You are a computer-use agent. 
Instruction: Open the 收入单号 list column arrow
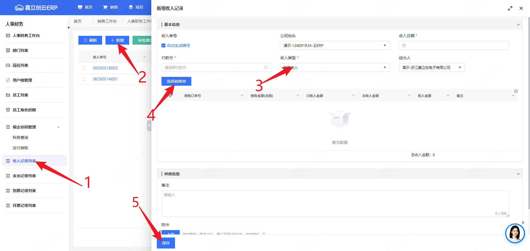[x=145, y=57]
